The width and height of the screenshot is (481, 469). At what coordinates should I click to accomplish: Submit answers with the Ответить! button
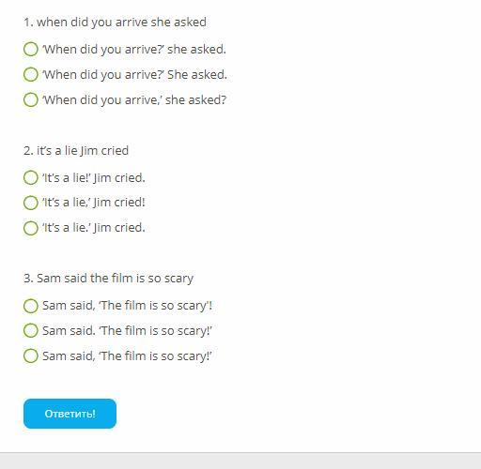(70, 414)
